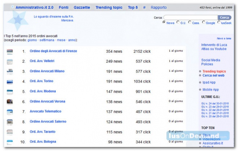Click the thumbnail icon for Verona row
The width and height of the screenshot is (238, 151).
10,102
